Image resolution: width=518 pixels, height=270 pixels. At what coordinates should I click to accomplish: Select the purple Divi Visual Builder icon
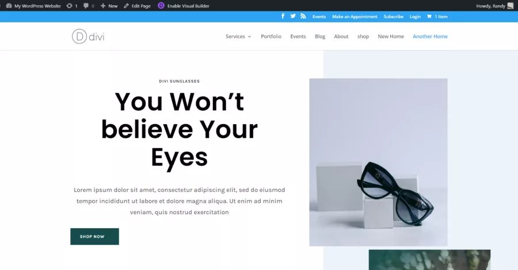coord(161,6)
